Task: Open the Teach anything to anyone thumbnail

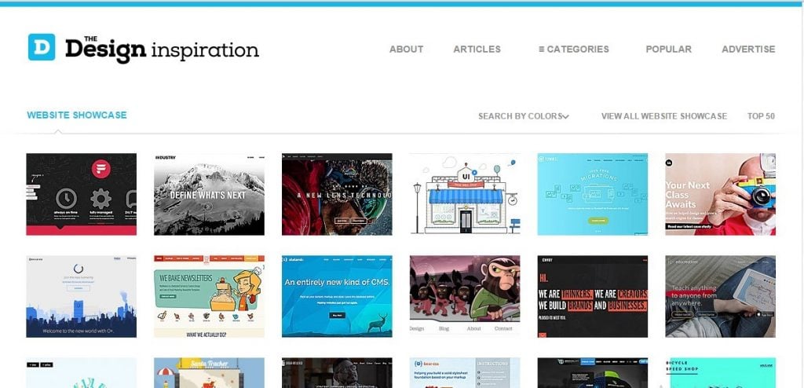Action: tap(721, 296)
